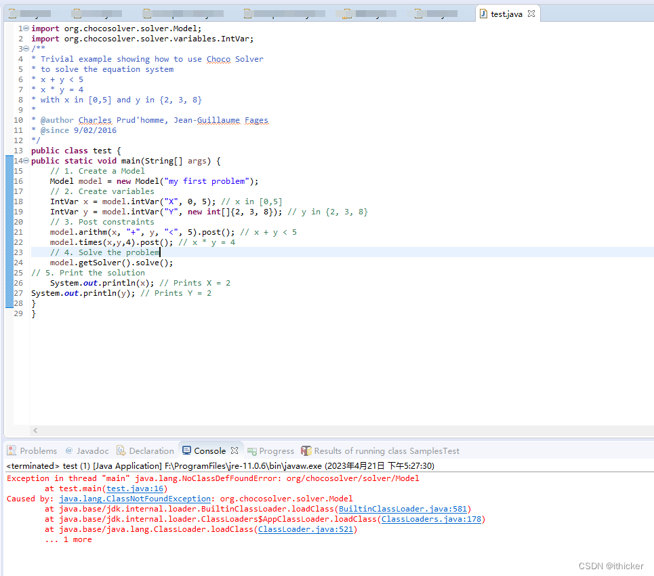Click 'IntVar x = model.intVar' line
Screen dimensions: 654x576
pyautogui.click(x=166, y=201)
